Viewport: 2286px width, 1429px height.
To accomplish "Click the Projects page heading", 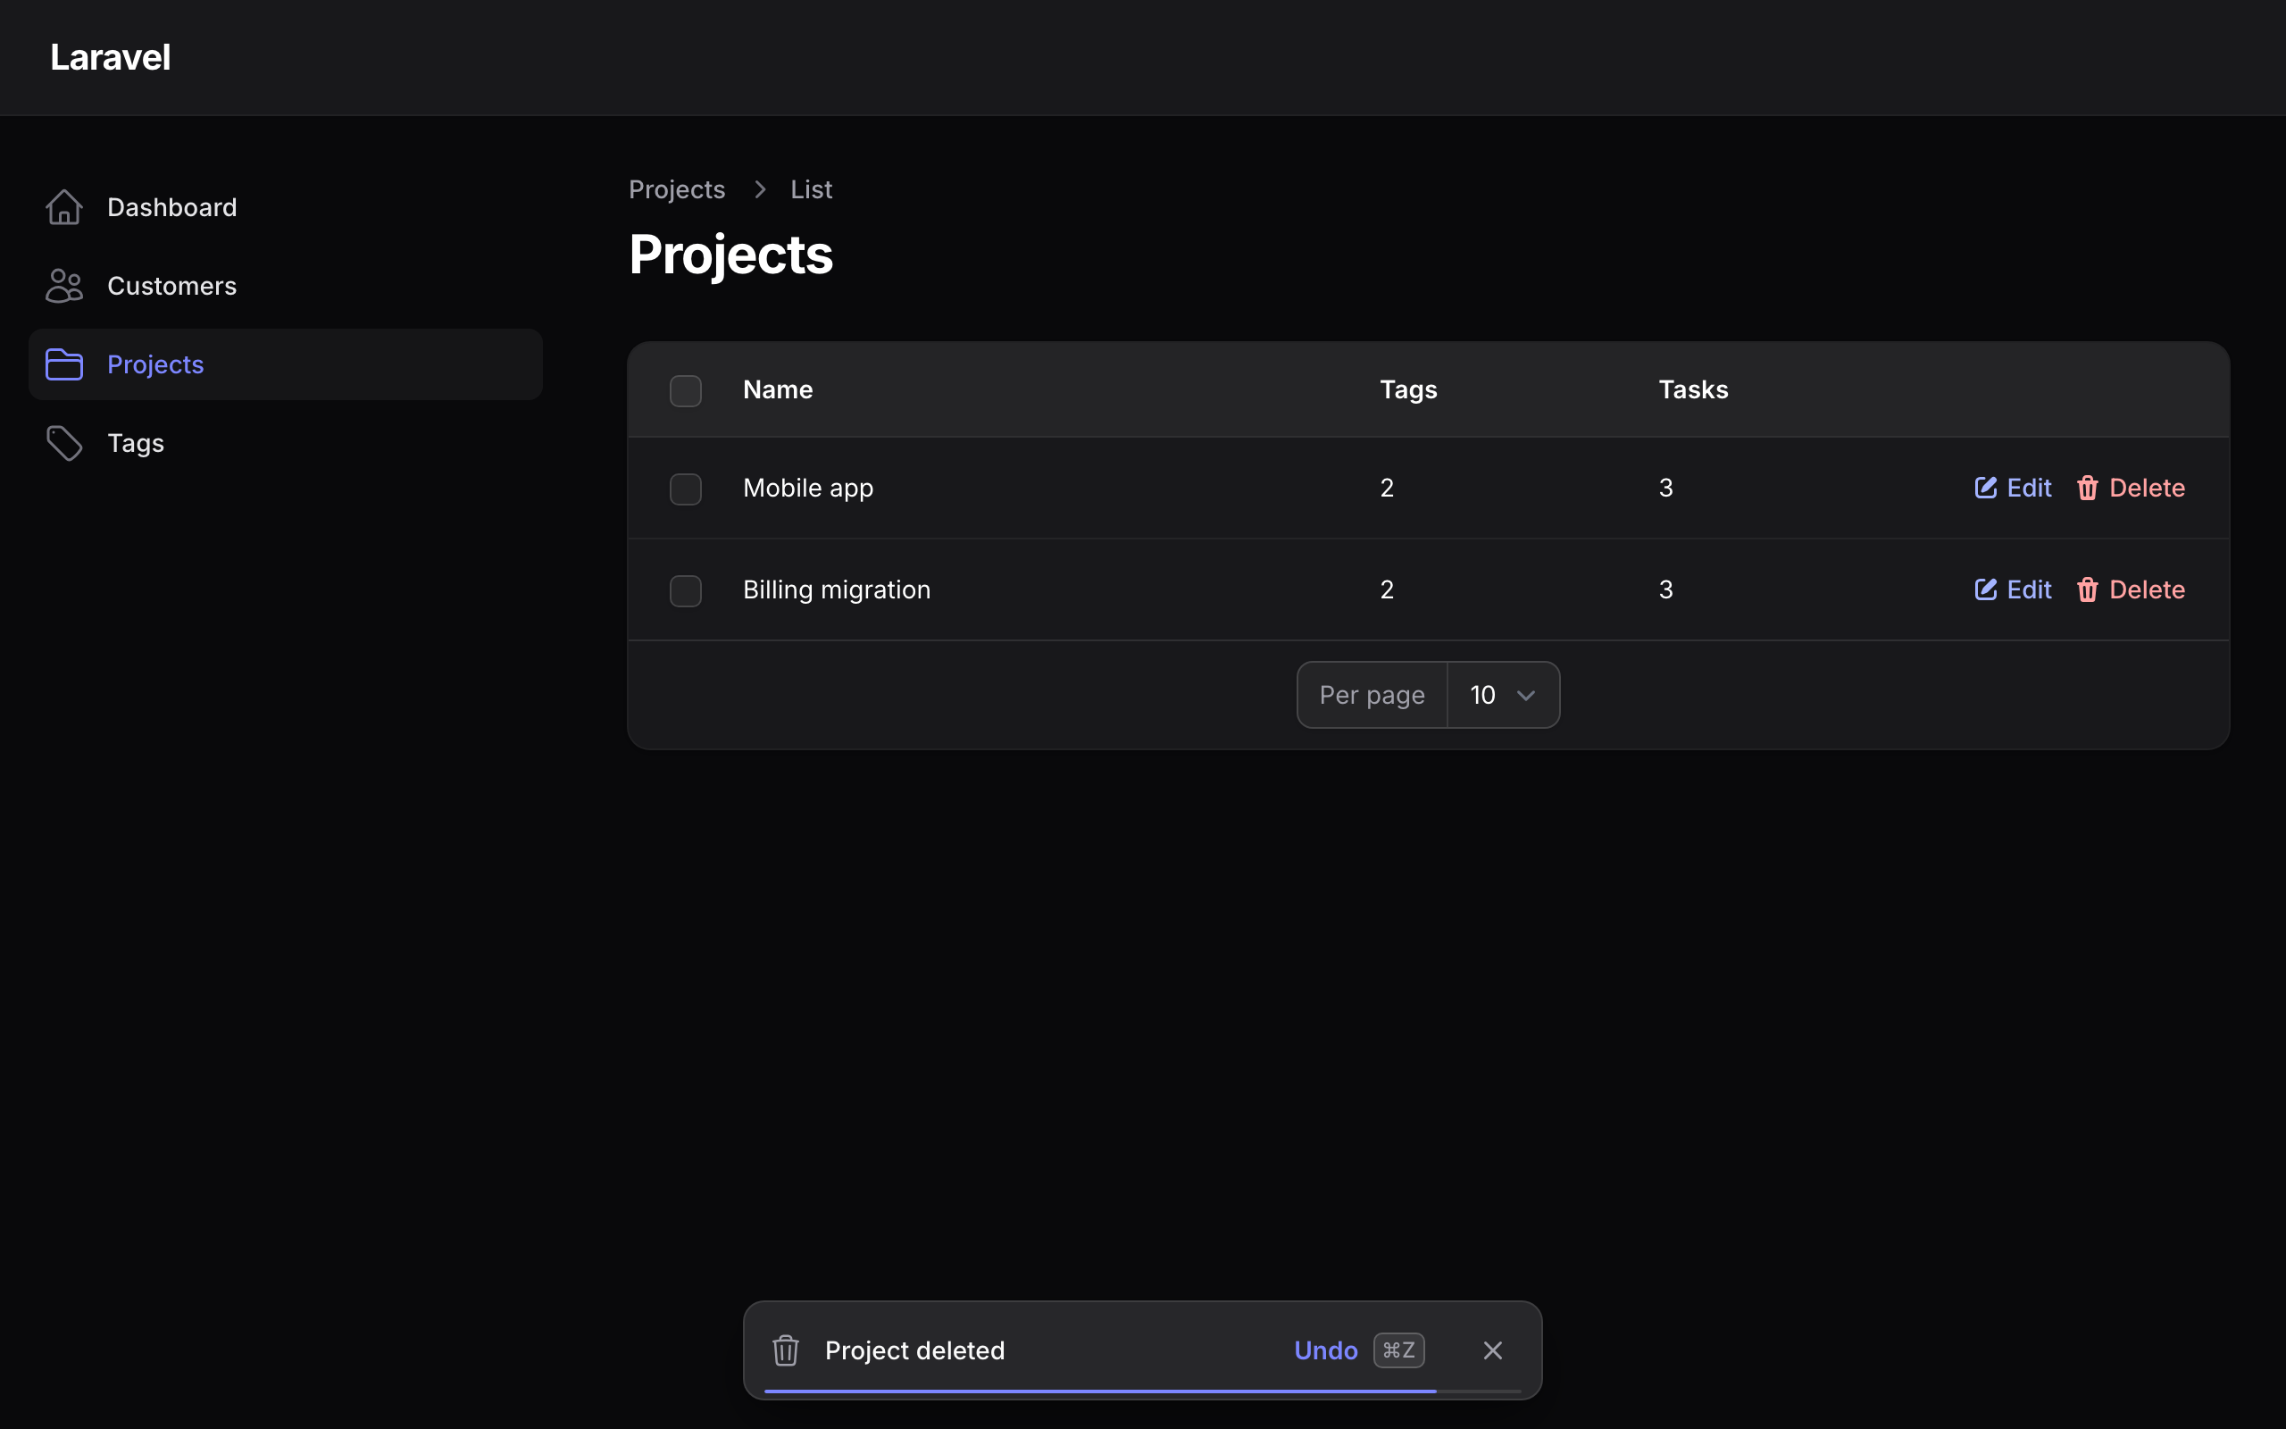I will point(731,255).
